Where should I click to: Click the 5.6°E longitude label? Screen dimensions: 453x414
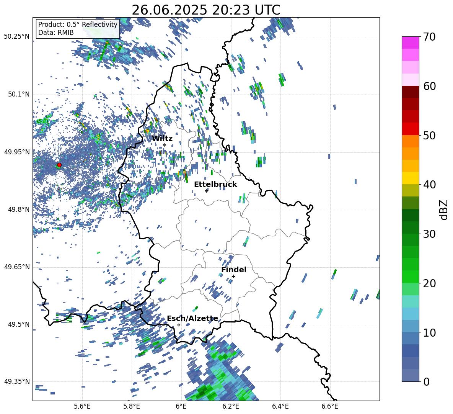[82, 406]
